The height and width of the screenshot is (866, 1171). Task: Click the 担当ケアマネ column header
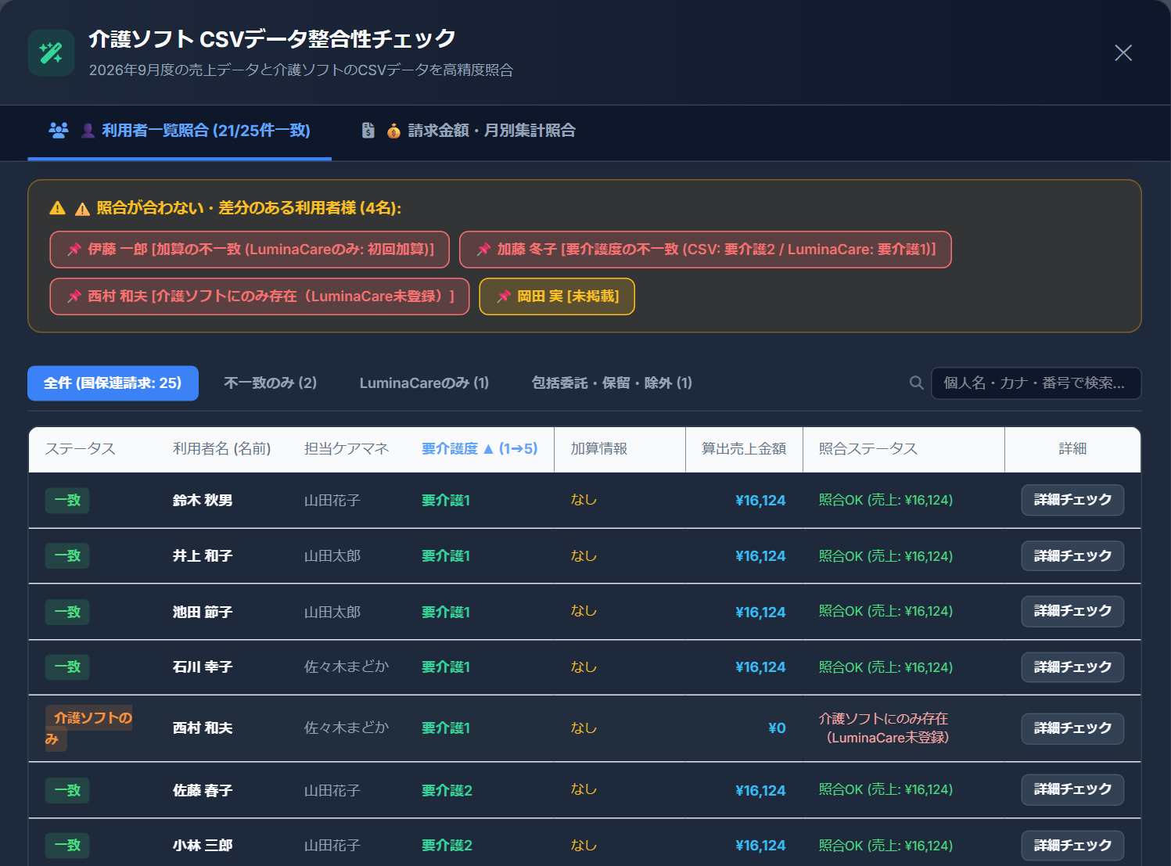347,449
